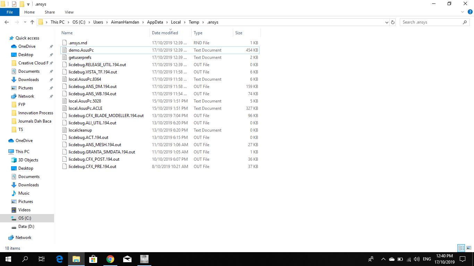Viewport: 474px width, 266px height.
Task: Select licdebug.ANS_WB.194.out file
Action: (x=92, y=94)
